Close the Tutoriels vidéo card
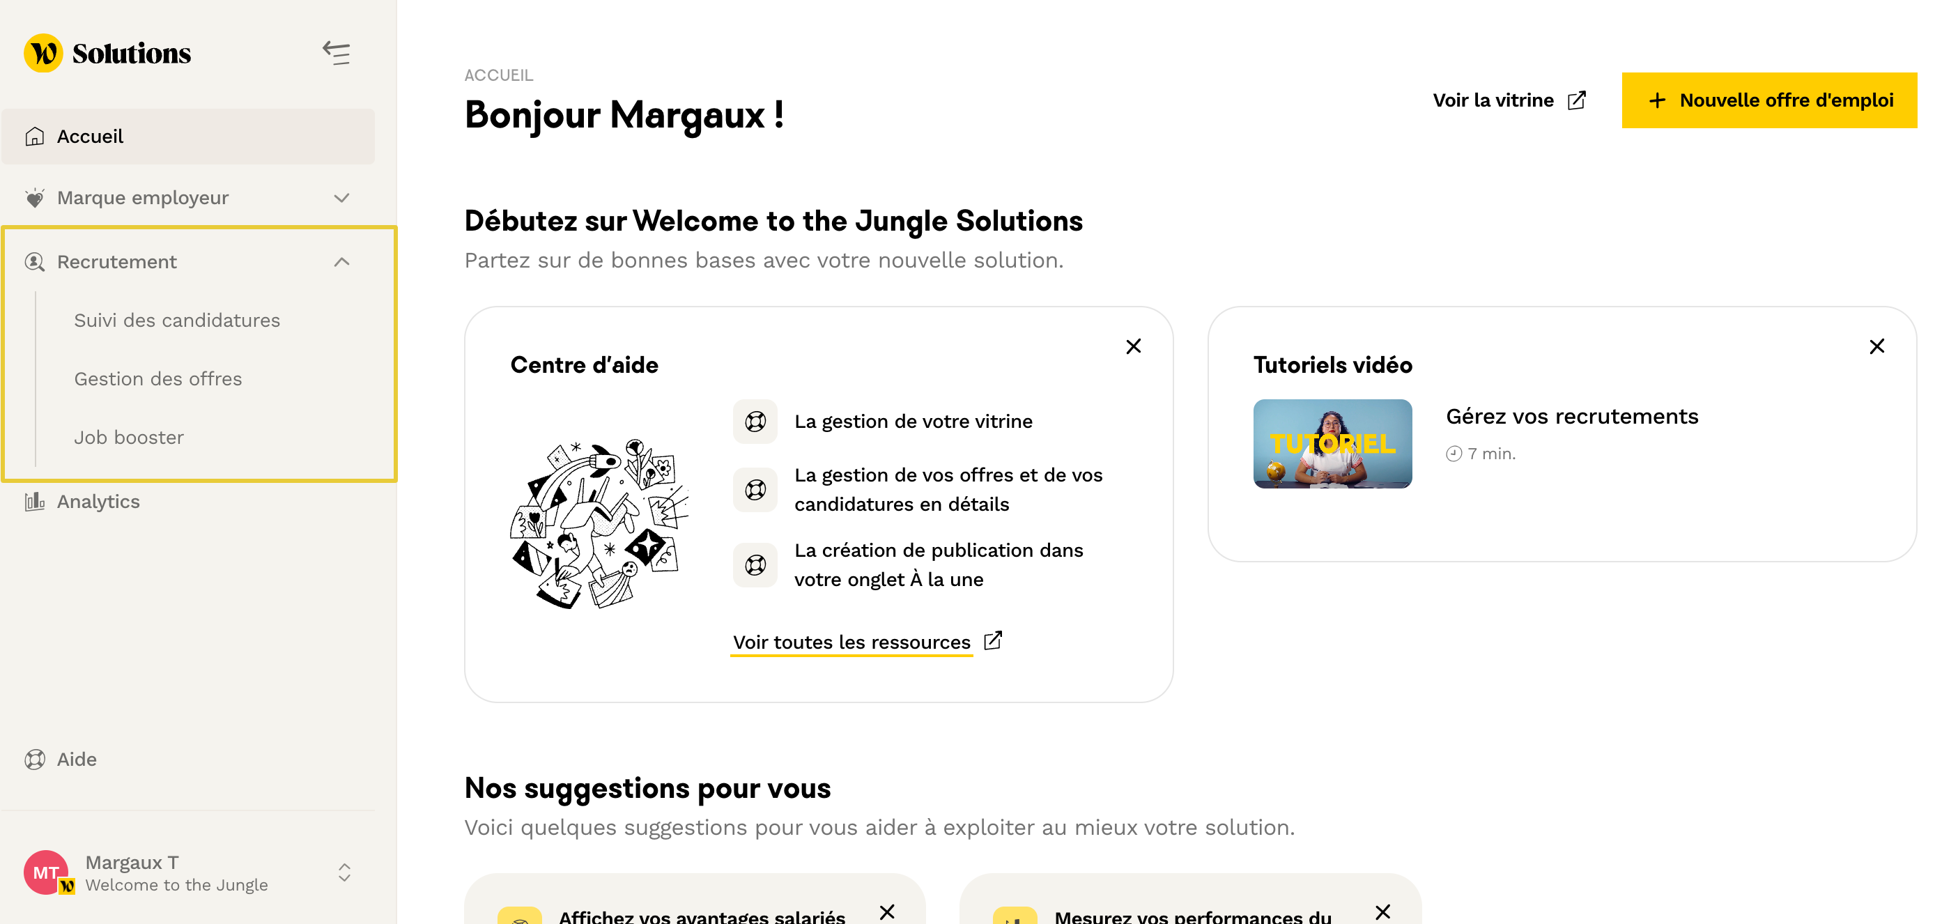This screenshot has height=924, width=1958. pyautogui.click(x=1876, y=346)
